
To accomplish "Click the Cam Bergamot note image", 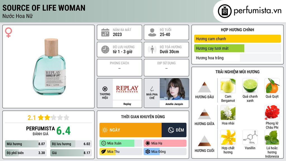I will (x=228, y=86).
